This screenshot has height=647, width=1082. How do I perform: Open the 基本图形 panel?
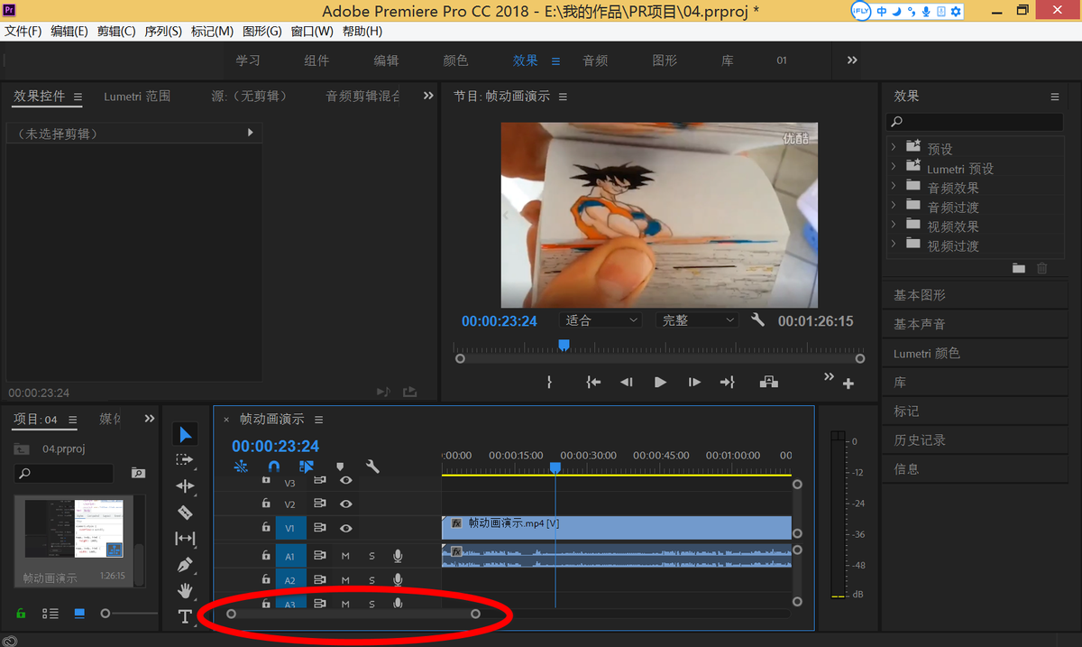(x=919, y=295)
